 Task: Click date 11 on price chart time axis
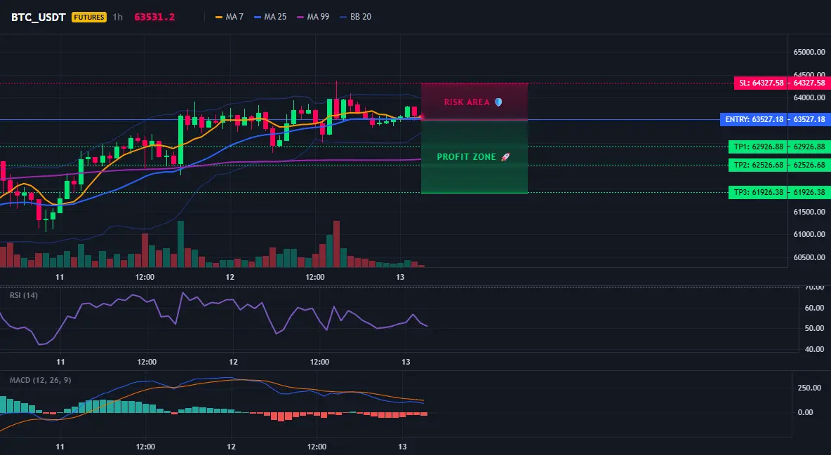[x=60, y=277]
